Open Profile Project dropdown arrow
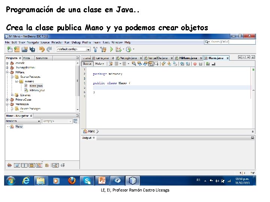The image size is (270, 202). point(133,49)
